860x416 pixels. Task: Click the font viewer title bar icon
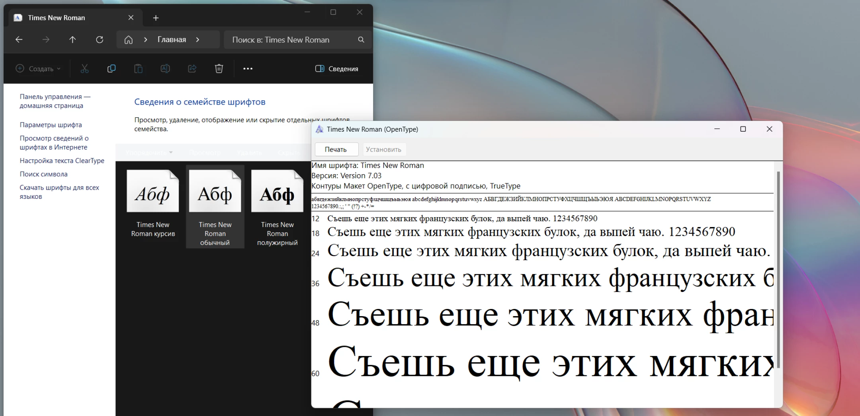[319, 129]
